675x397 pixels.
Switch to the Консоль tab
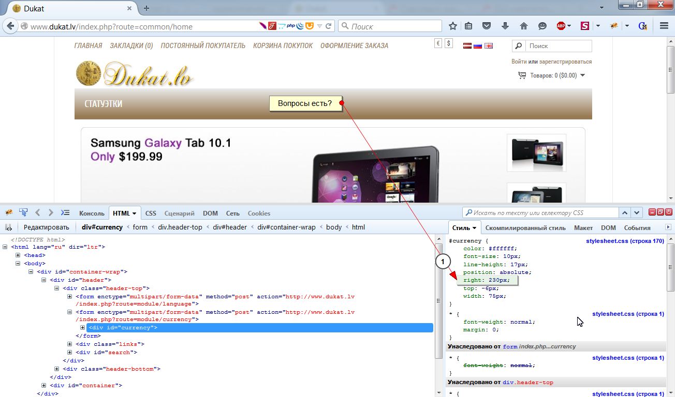[x=92, y=213]
